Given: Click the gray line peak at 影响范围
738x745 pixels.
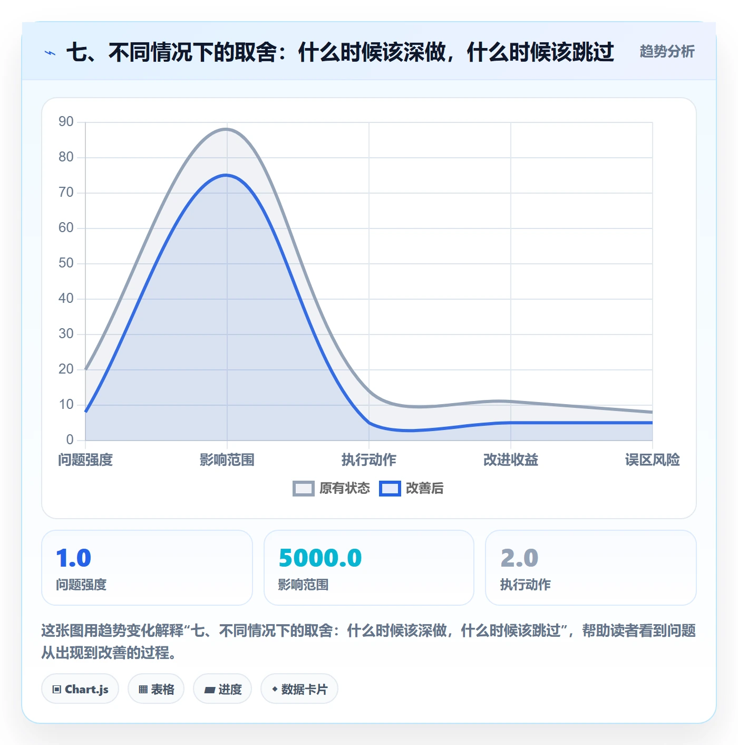Looking at the screenshot, I should pyautogui.click(x=227, y=129).
